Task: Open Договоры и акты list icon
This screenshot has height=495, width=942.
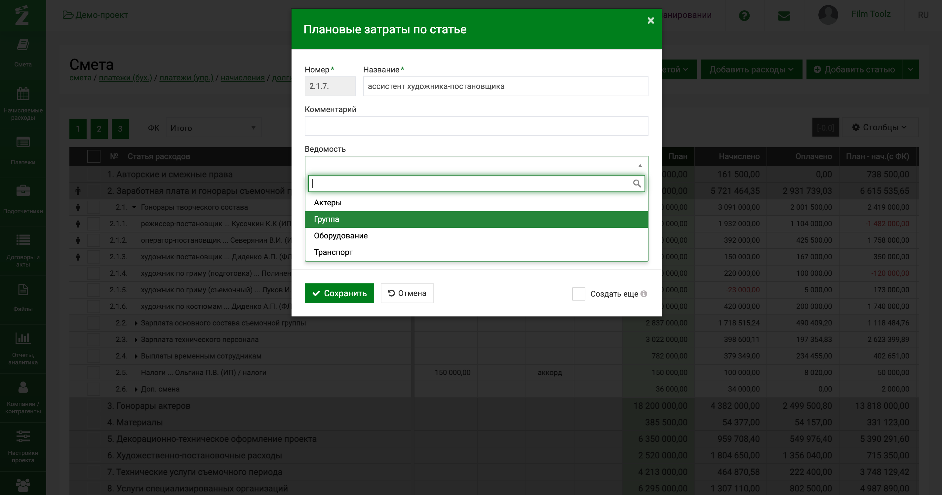Action: click(23, 240)
